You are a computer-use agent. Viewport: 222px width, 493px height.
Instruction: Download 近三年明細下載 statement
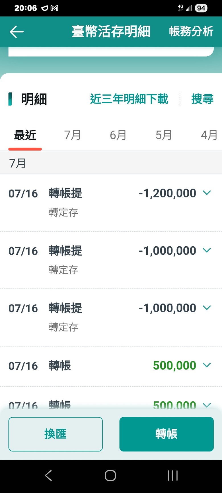[x=129, y=99]
